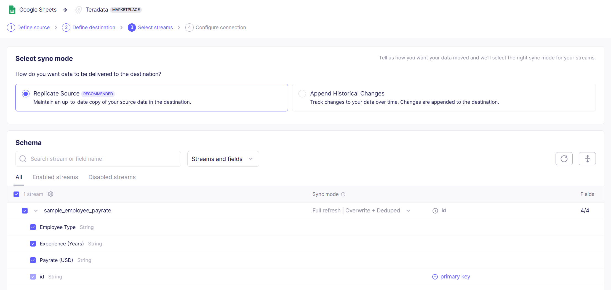The width and height of the screenshot is (611, 290).
Task: Click the sample_employee_payrate stream name
Action: tap(78, 210)
